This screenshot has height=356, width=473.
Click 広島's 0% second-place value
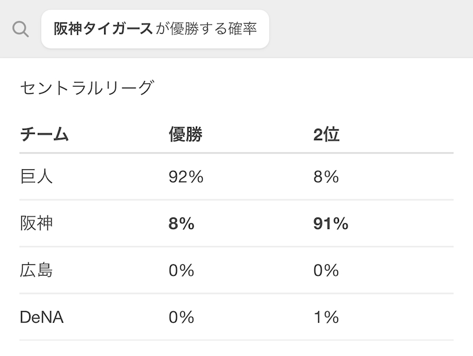coord(326,271)
